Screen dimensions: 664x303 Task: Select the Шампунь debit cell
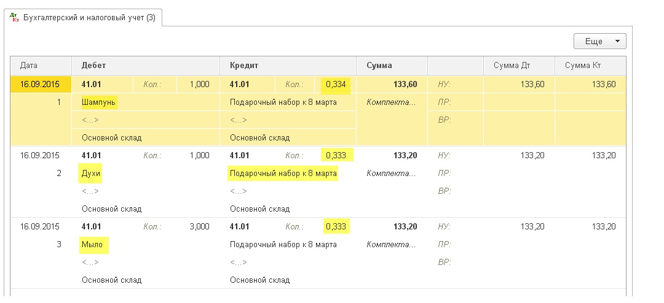[146, 102]
